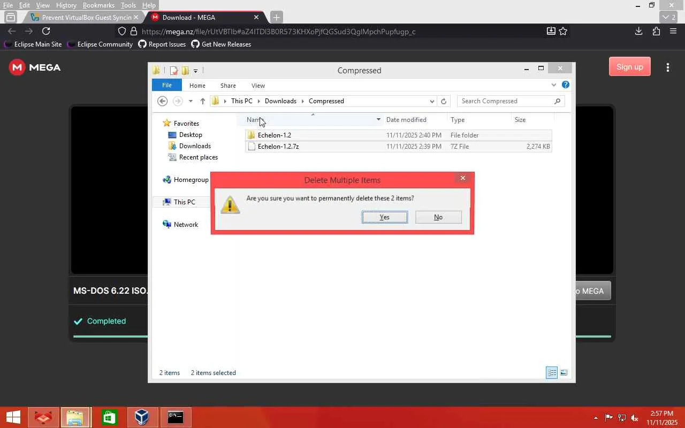Go up one folder level in Explorer
The width and height of the screenshot is (685, 428).
(x=202, y=101)
